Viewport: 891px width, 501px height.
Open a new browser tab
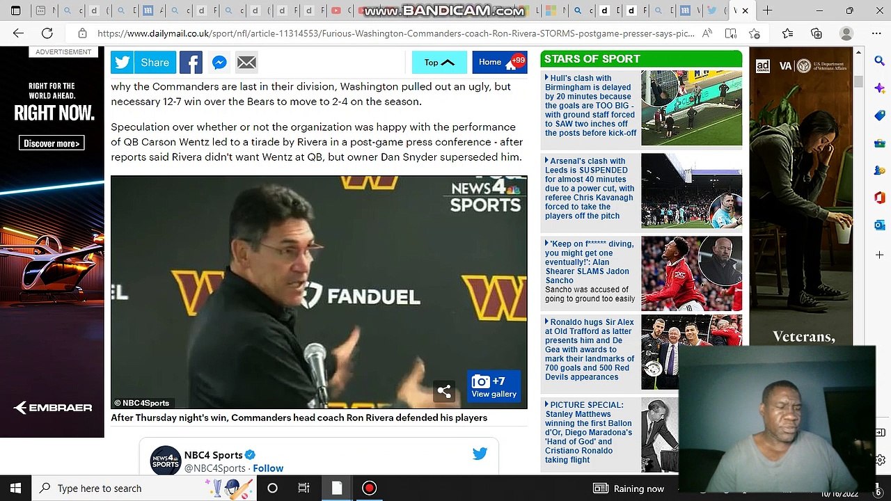coord(767,10)
